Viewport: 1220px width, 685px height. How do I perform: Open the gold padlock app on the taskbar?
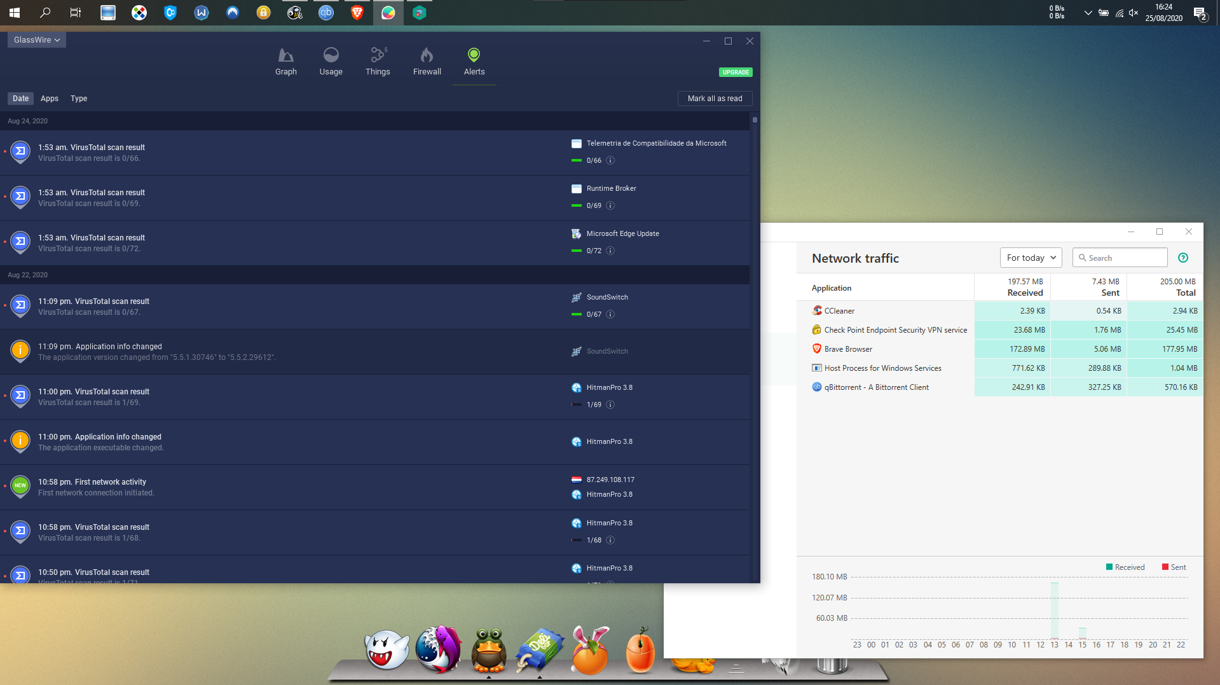263,13
